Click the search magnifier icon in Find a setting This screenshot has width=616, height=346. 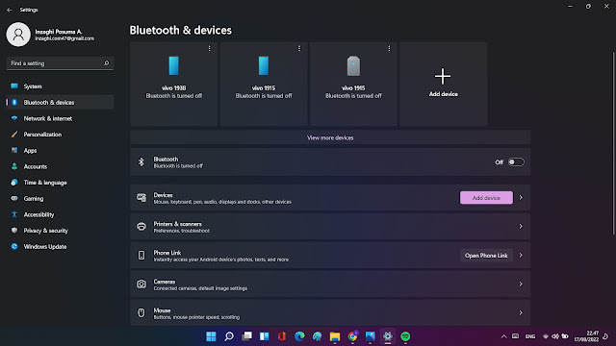coord(106,63)
